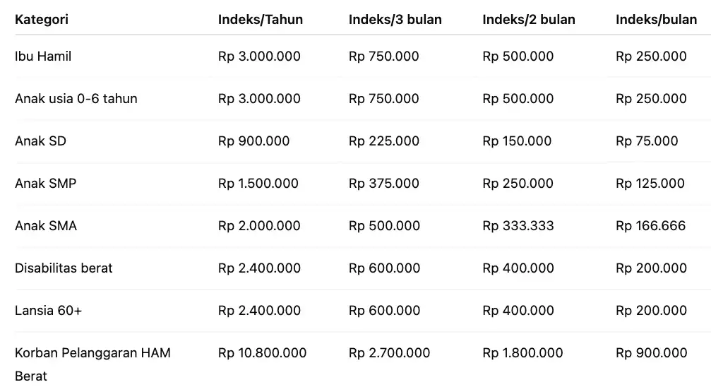Click the Kategori column header
Screen dimensions: 711x387
[x=42, y=19]
